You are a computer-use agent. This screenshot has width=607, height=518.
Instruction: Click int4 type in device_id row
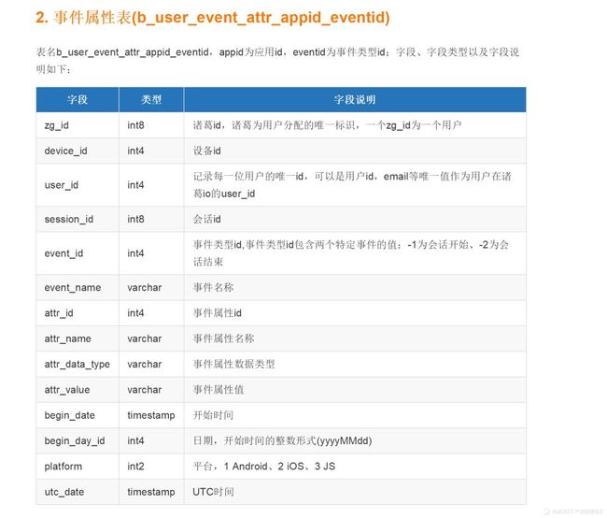coord(135,151)
